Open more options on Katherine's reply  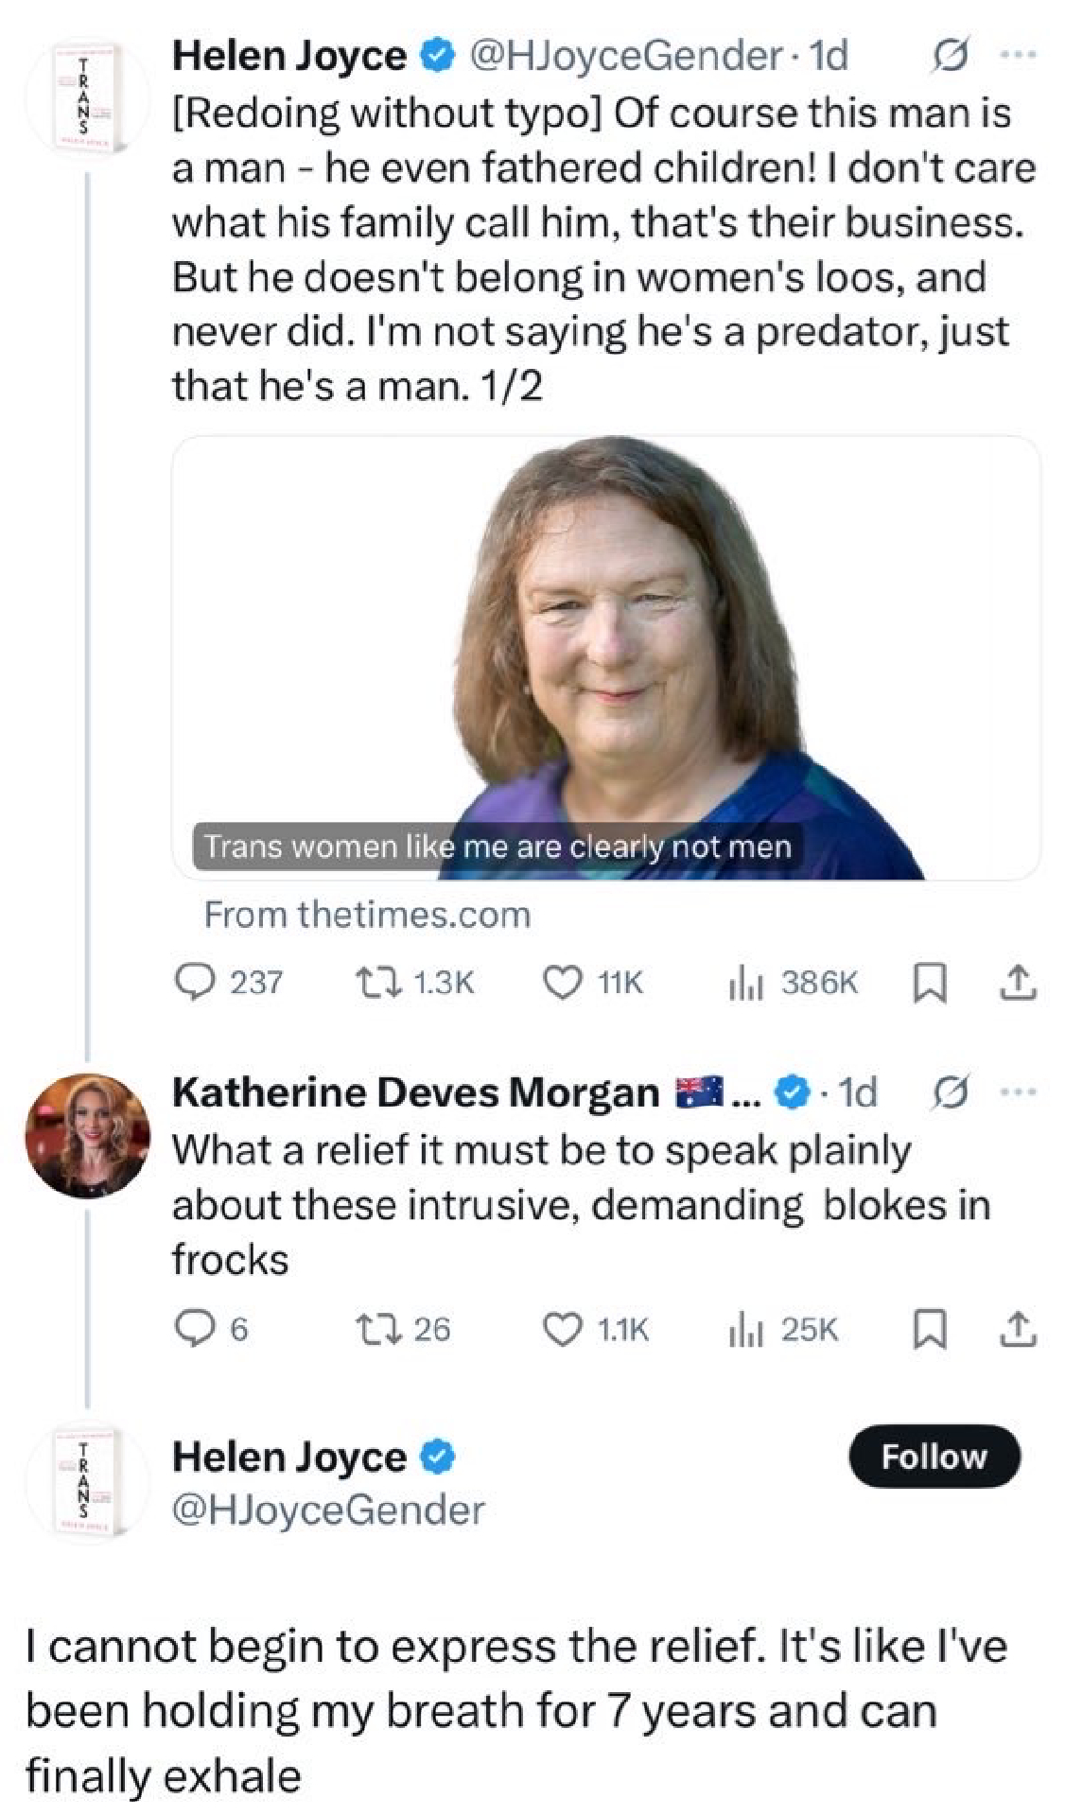pyautogui.click(x=1018, y=1092)
